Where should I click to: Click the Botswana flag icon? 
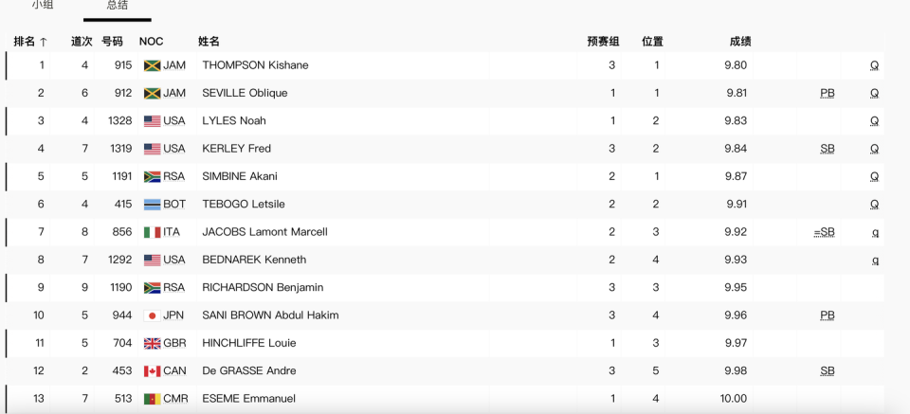(152, 205)
